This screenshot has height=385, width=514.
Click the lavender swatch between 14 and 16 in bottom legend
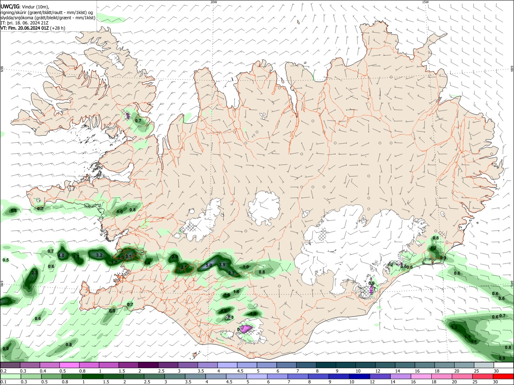(400, 376)
